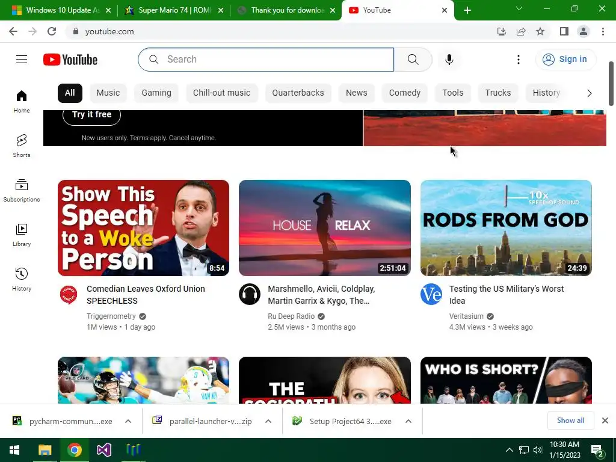Expand Setup Project64 exe download options
The image size is (616, 462).
(408, 421)
